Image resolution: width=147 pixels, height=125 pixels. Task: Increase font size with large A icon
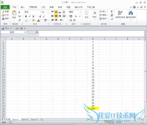pos(40,16)
